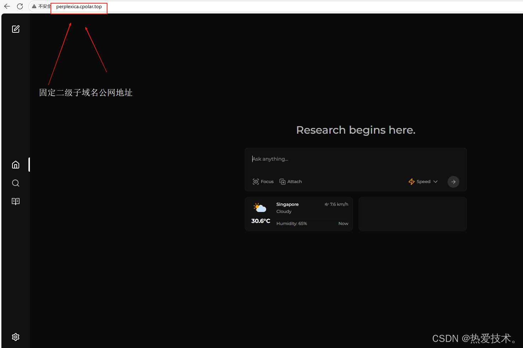Screen dimensions: 523x348
Task: Click the Research begins here heading
Action: [x=356, y=130]
